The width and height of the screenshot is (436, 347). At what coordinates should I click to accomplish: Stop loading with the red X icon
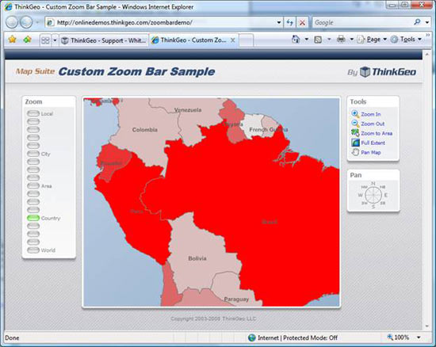click(x=302, y=22)
